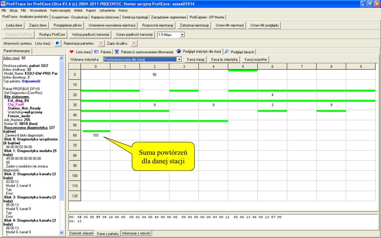Click the packet recording red X indicator
This screenshot has height=238, width=381.
101,43
